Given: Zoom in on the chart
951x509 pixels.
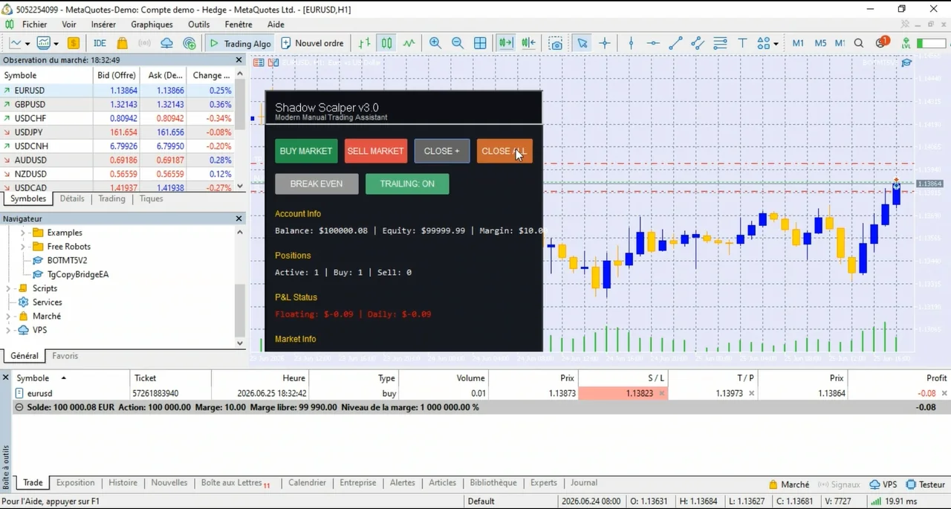Looking at the screenshot, I should (435, 43).
